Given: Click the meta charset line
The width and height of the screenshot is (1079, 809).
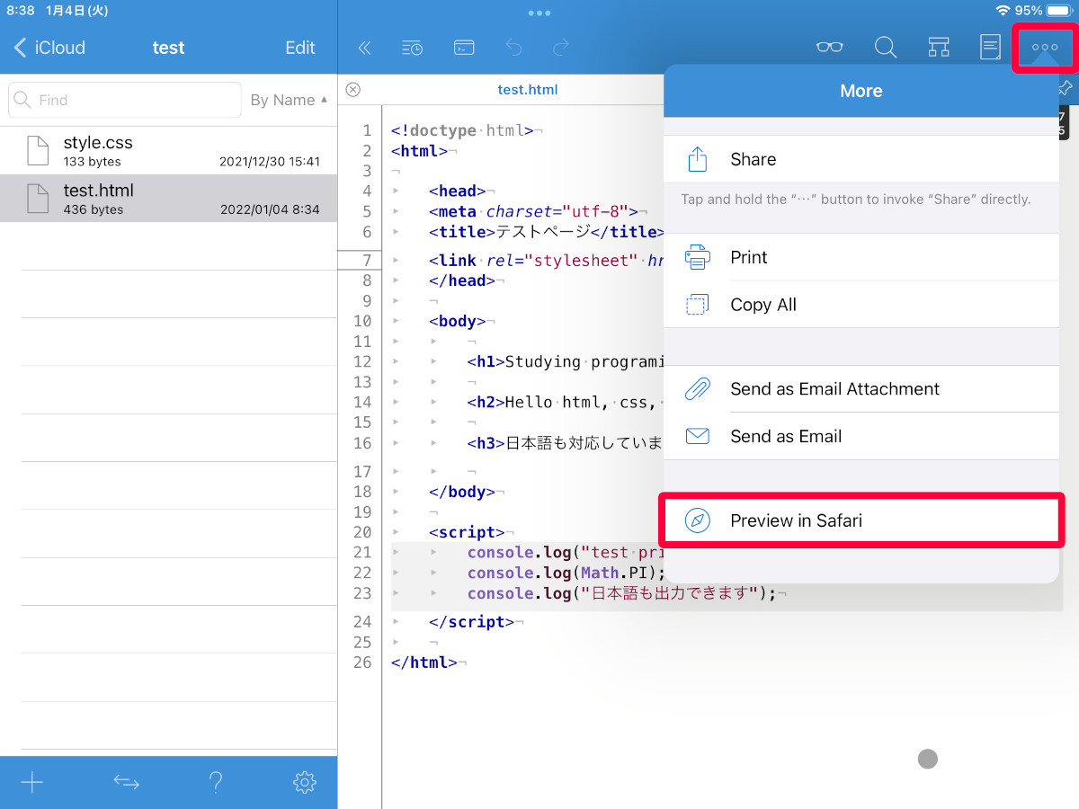Looking at the screenshot, I should pos(539,211).
